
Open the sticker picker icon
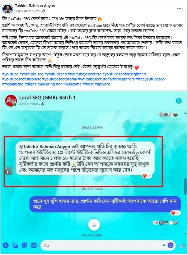[24, 245]
